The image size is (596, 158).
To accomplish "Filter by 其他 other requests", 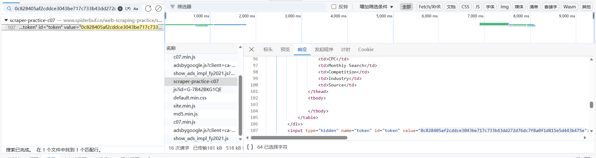I will pyautogui.click(x=586, y=7).
